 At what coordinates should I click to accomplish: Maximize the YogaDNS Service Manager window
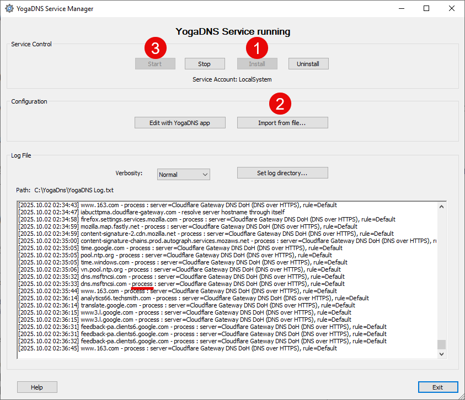click(x=426, y=9)
